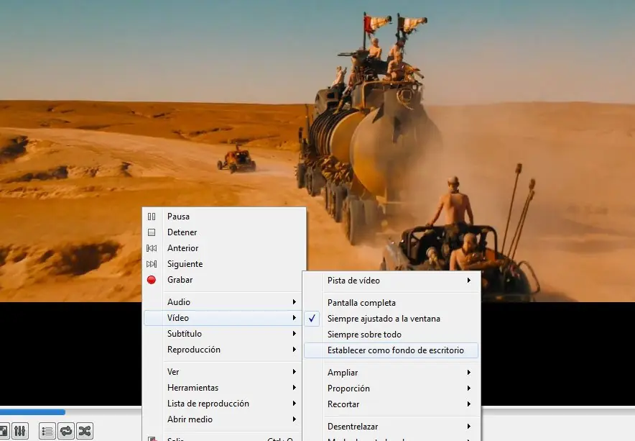The image size is (635, 441).
Task: Enable loop playback with the repeat icon
Action: (x=65, y=431)
